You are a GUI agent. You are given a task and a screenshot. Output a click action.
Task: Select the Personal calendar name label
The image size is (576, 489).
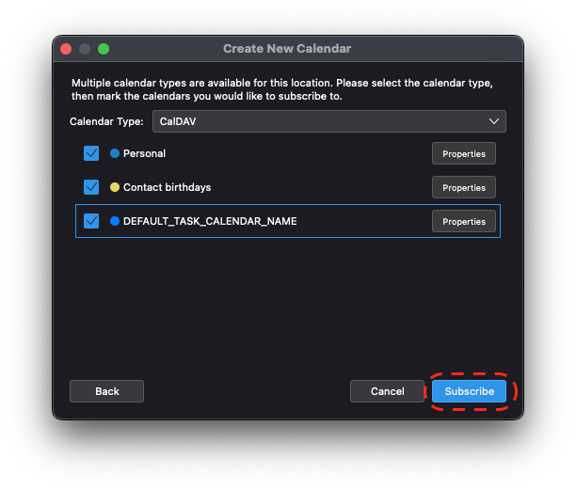coord(144,153)
